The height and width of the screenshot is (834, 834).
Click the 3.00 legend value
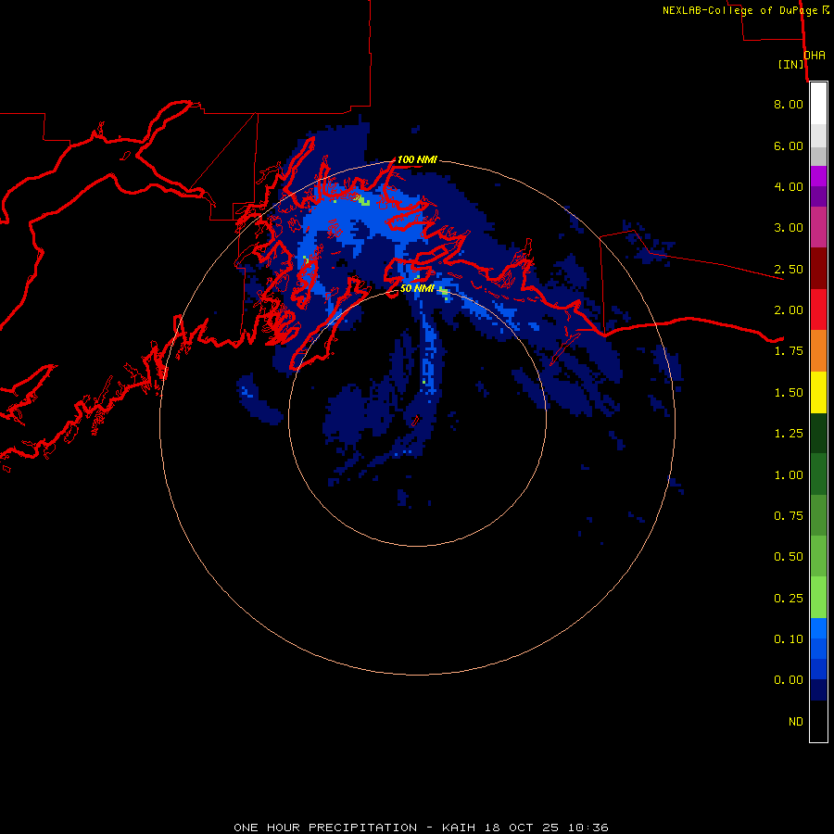[x=789, y=228]
